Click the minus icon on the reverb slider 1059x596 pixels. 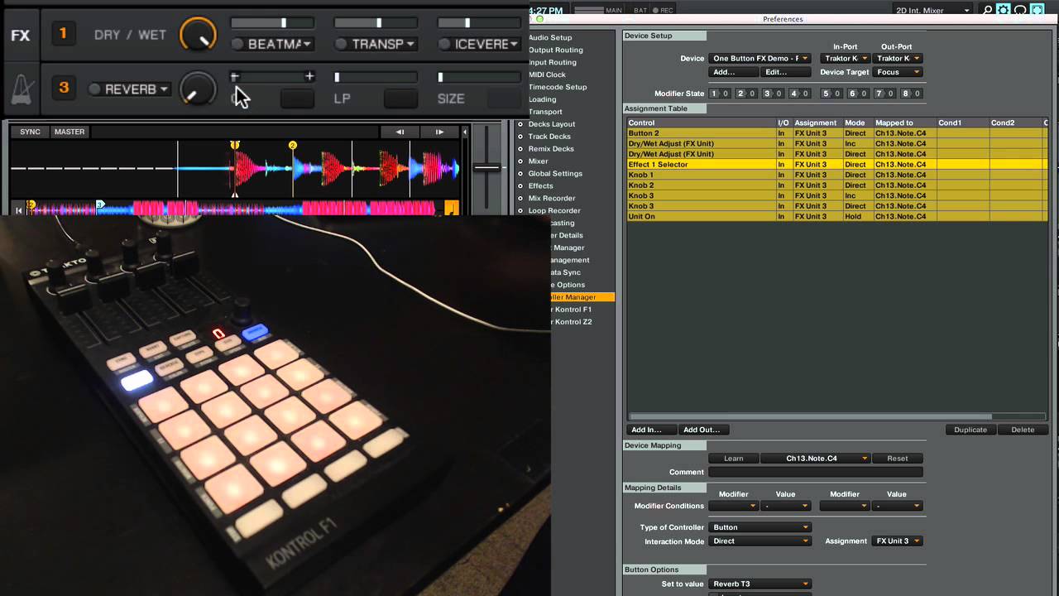coord(235,76)
